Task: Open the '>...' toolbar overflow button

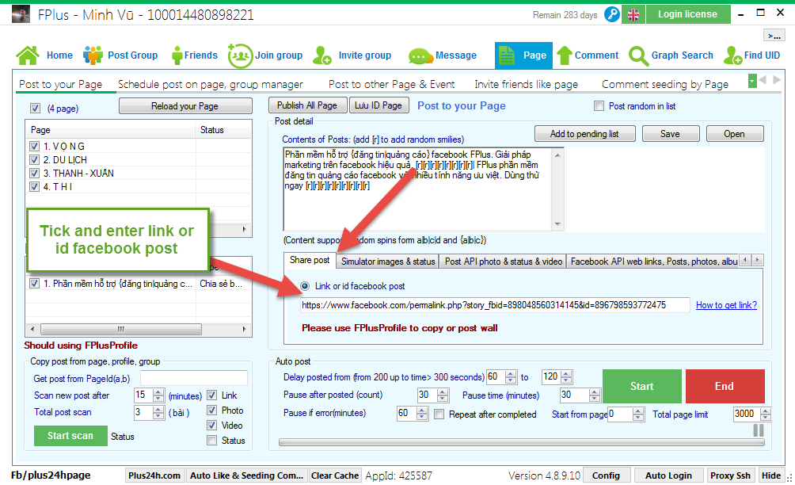Action: pyautogui.click(x=774, y=36)
